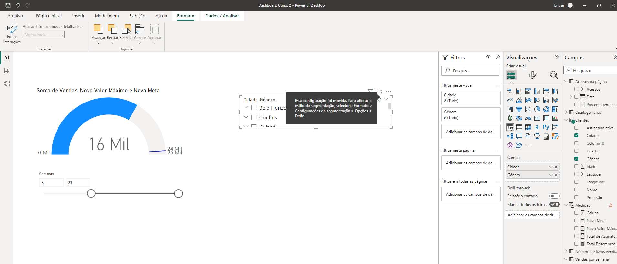Check the Confins checkbox
This screenshot has height=264, width=617.
[x=254, y=117]
